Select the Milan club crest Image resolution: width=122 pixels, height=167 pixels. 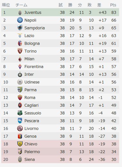pos(20,59)
